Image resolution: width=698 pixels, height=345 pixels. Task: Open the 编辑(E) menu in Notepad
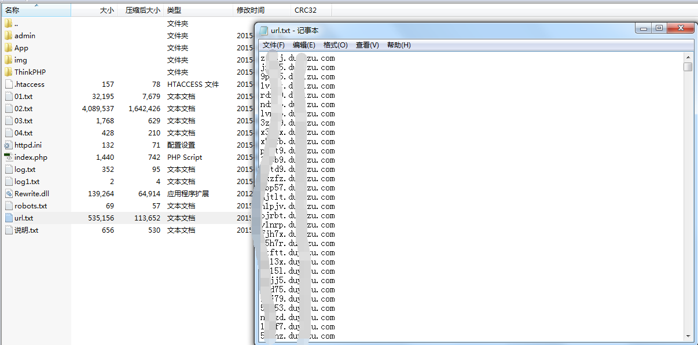click(x=303, y=45)
